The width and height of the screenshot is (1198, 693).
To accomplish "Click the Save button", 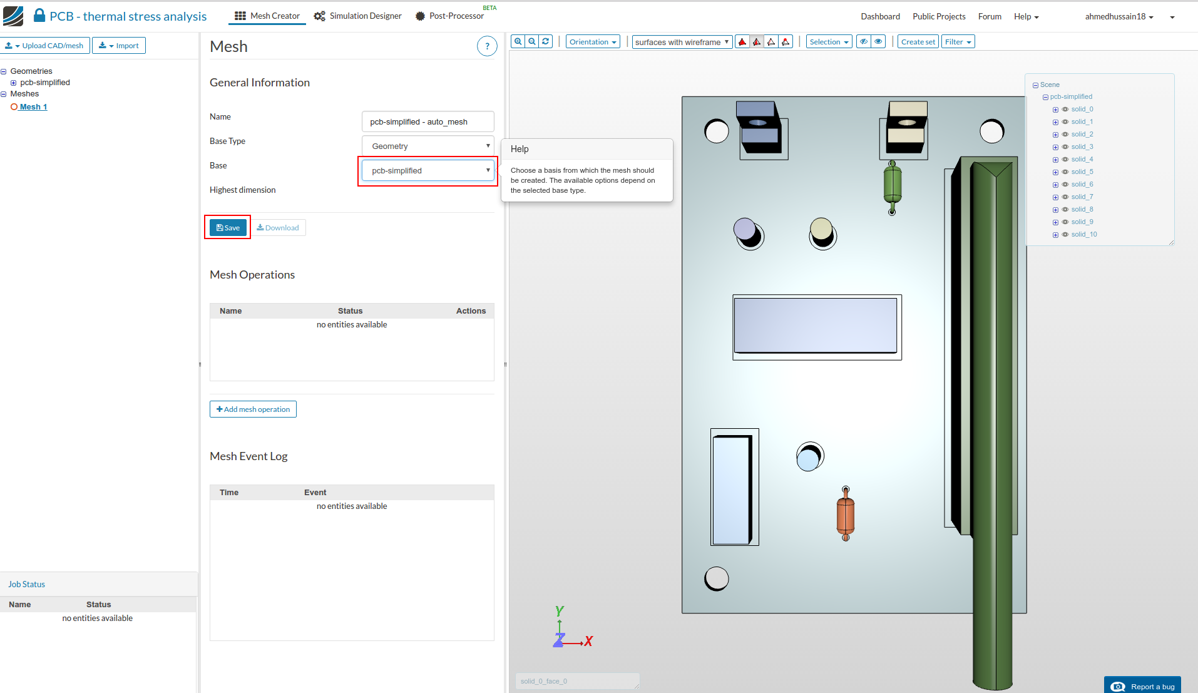I will [x=228, y=228].
